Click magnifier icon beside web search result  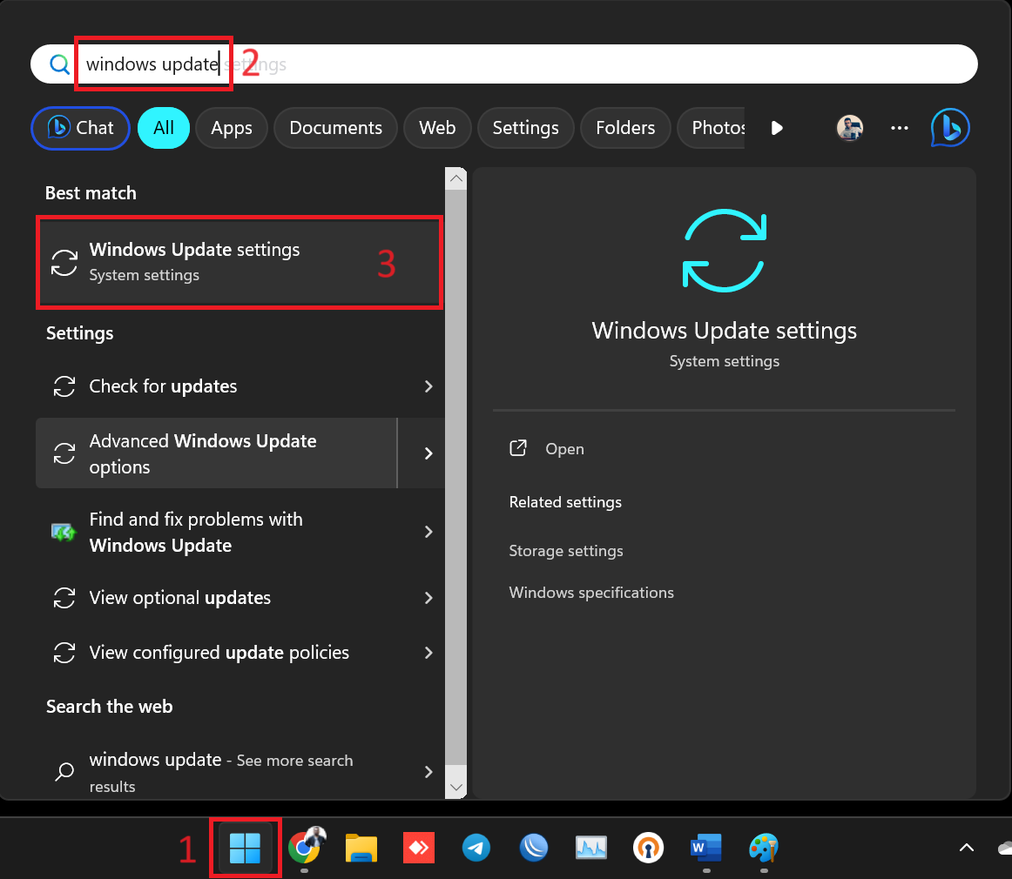[64, 771]
